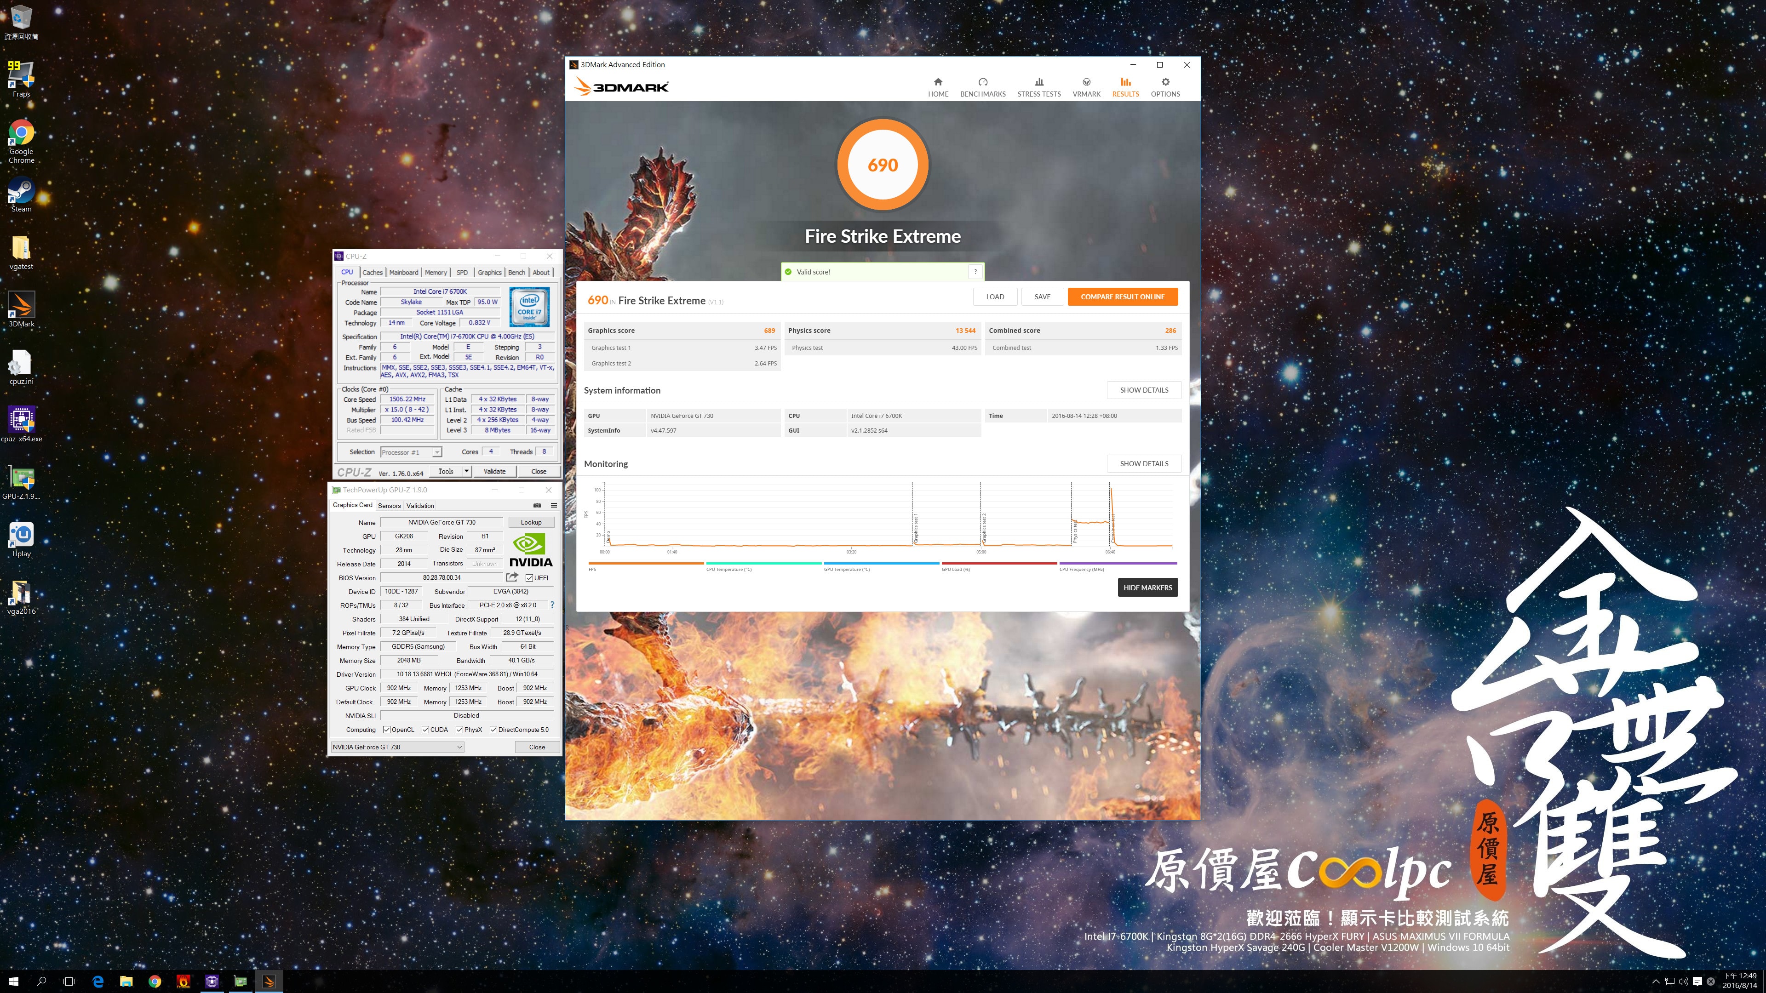Image resolution: width=1766 pixels, height=993 pixels.
Task: Click the Graphics test 1 marker on chart
Action: pyautogui.click(x=915, y=528)
